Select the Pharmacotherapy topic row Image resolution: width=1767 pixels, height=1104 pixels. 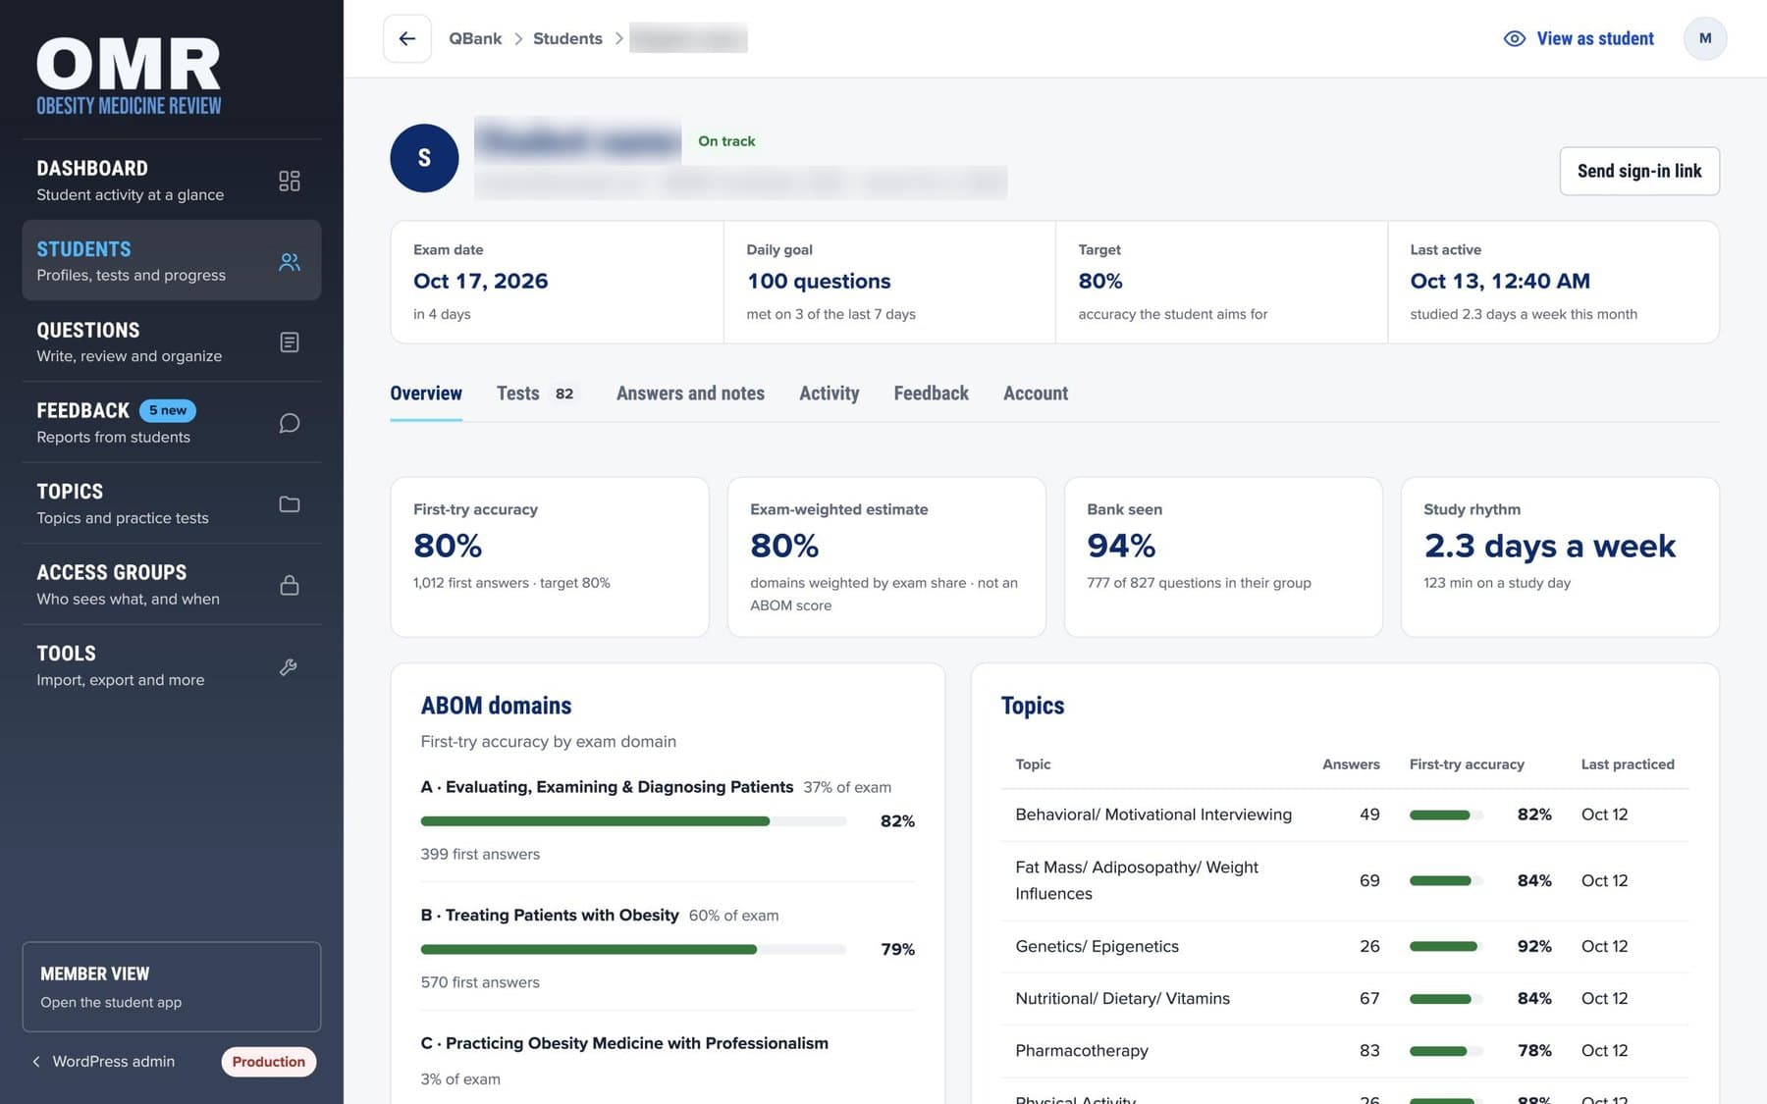1345,1051
